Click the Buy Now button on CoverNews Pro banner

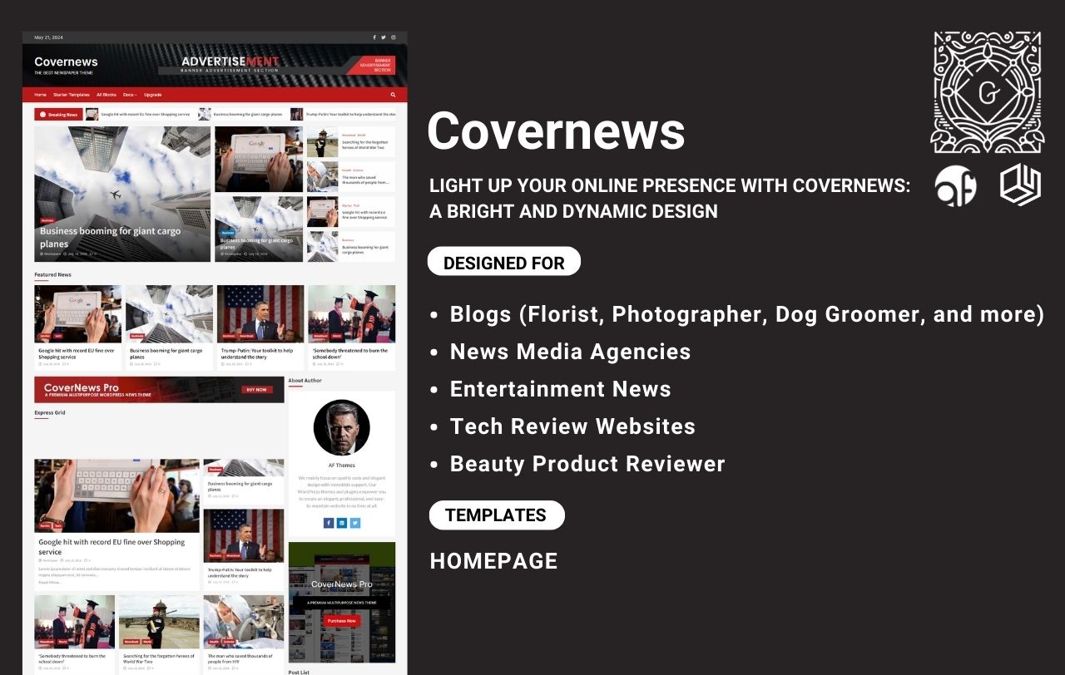(x=256, y=389)
